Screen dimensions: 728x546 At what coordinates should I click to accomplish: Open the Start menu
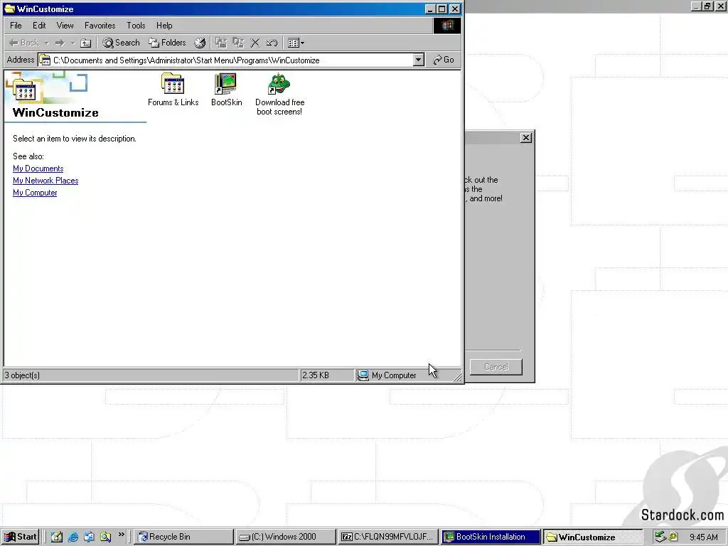[21, 537]
